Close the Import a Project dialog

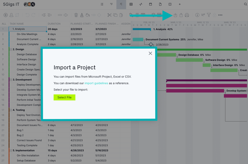150,53
